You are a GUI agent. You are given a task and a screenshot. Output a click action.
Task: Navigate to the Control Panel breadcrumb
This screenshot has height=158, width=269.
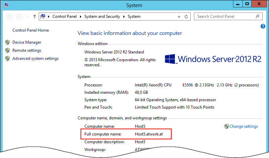tap(65, 16)
